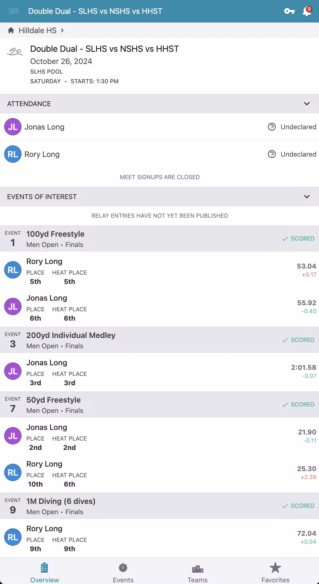Viewport: 319px width, 584px height.
Task: Open notifications bell with badge
Action: point(307,11)
